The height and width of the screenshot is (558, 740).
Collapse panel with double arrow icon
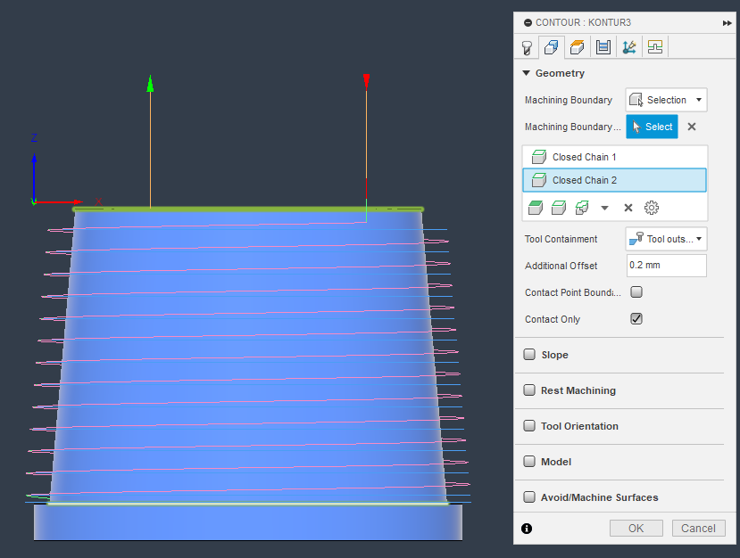point(727,23)
